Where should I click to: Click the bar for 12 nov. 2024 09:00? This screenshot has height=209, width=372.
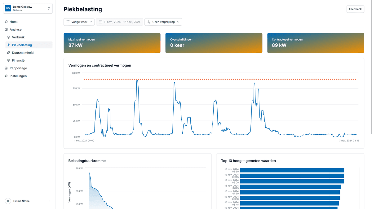292,181
